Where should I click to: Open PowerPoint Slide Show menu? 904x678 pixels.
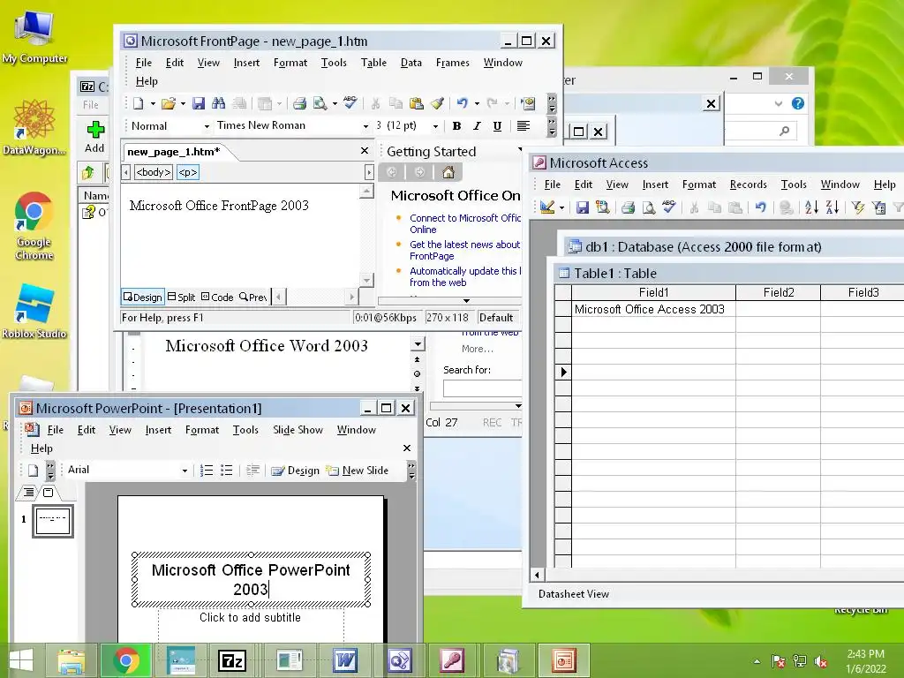(298, 430)
